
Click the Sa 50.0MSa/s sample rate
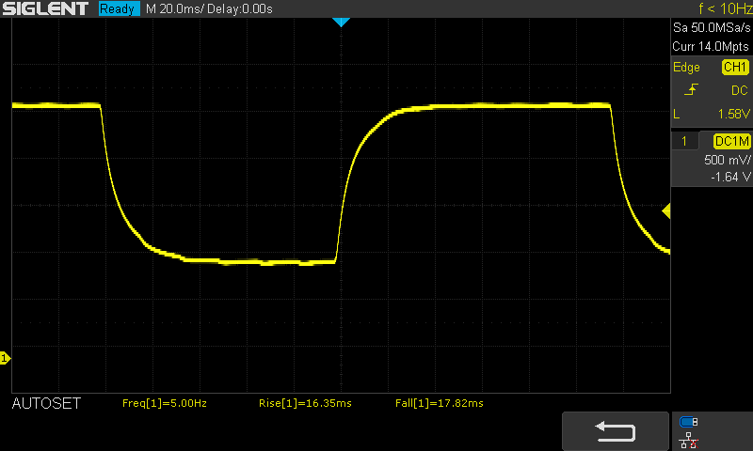point(712,28)
